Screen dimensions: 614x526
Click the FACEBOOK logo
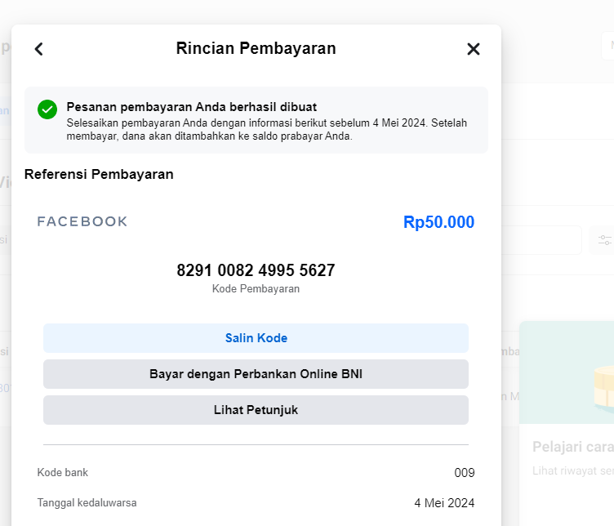(x=82, y=221)
